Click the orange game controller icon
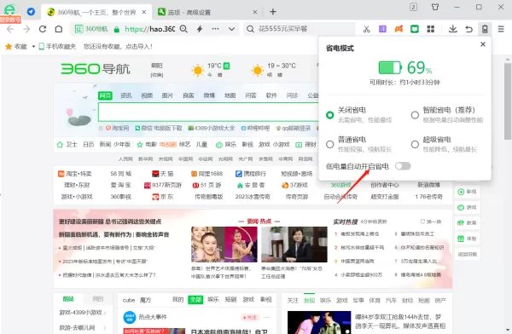Image resolution: width=512 pixels, height=334 pixels. point(399,29)
